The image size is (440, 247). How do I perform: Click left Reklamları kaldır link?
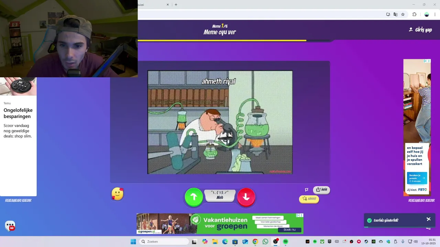[x=18, y=200]
